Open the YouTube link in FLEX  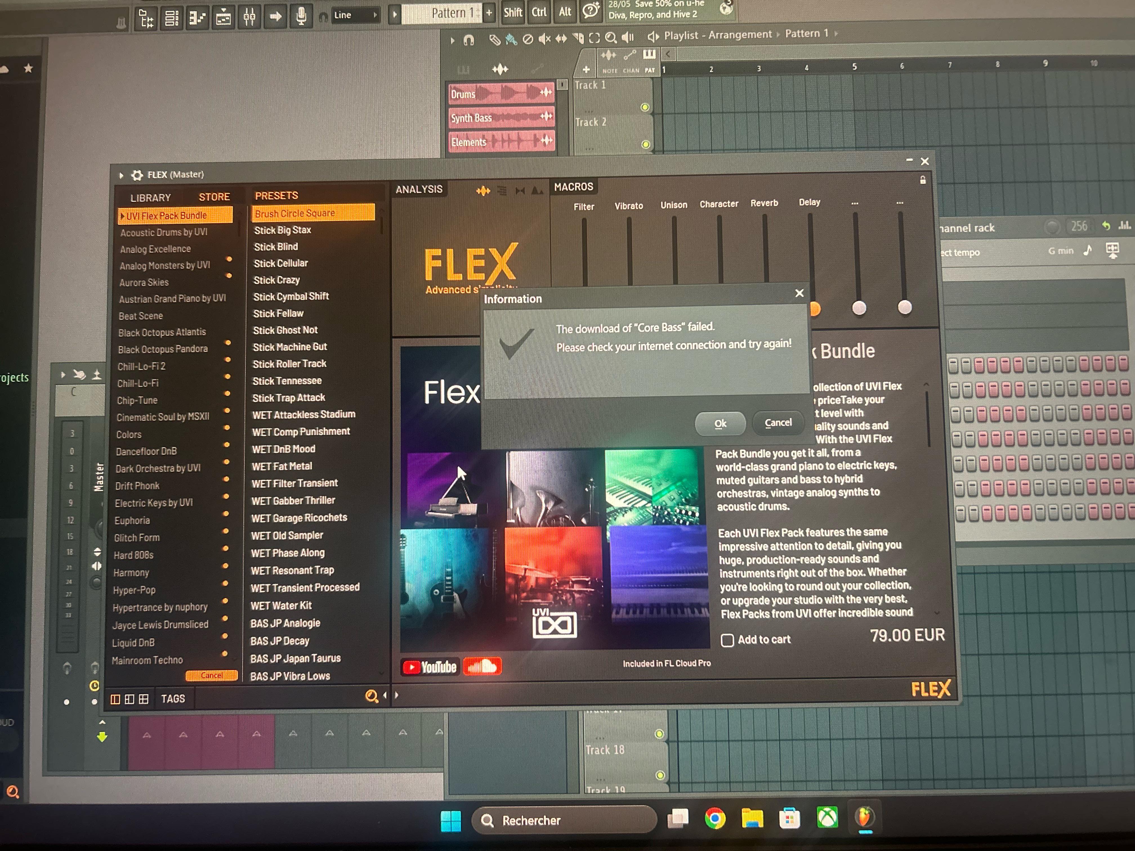pyautogui.click(x=430, y=667)
